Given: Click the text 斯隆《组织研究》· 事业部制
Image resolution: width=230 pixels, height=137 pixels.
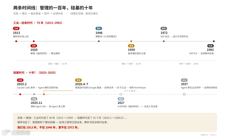Looking at the screenshot, I should (45, 53).
